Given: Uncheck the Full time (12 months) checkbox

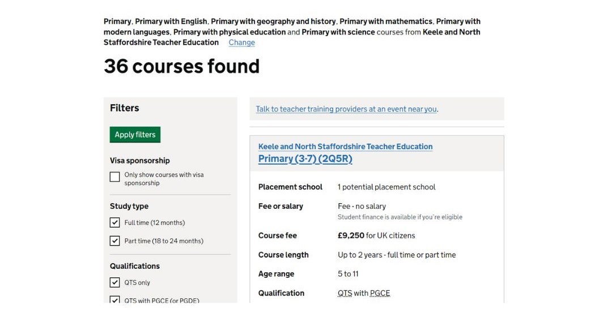Looking at the screenshot, I should [x=114, y=222].
